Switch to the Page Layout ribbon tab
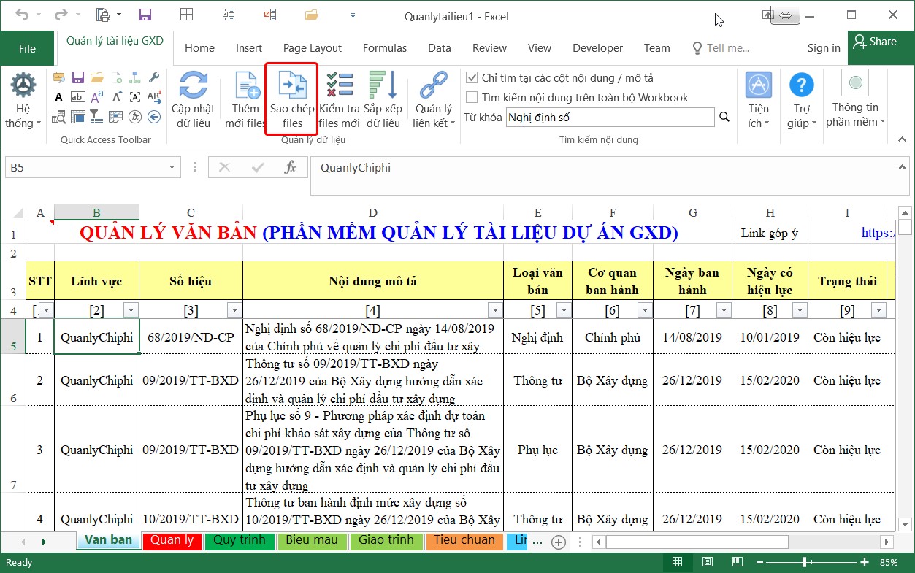The height and width of the screenshot is (573, 915). (x=312, y=48)
